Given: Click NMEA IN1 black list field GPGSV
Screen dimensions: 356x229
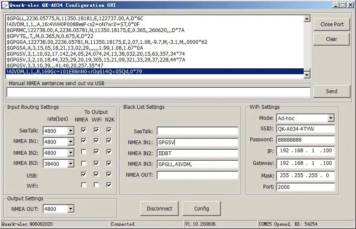Looking at the screenshot, I should pyautogui.click(x=197, y=142).
